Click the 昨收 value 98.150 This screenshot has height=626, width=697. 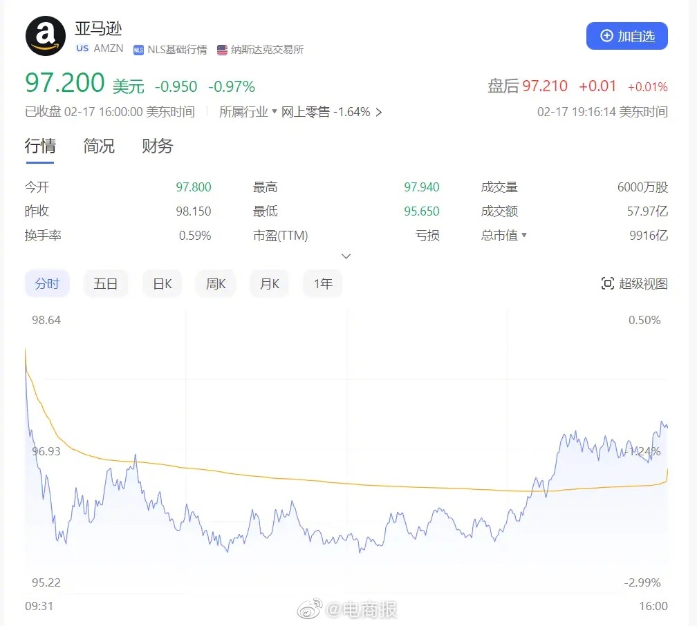pyautogui.click(x=194, y=211)
